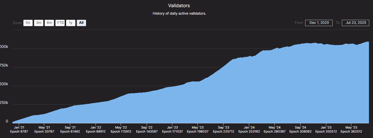The height and width of the screenshot is (138, 373).
Task: Select the 3m zoom range
Action: click(x=39, y=23)
